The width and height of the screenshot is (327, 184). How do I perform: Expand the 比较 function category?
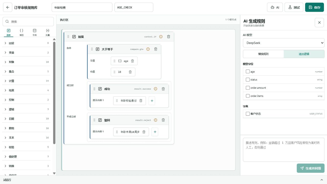click(x=27, y=43)
